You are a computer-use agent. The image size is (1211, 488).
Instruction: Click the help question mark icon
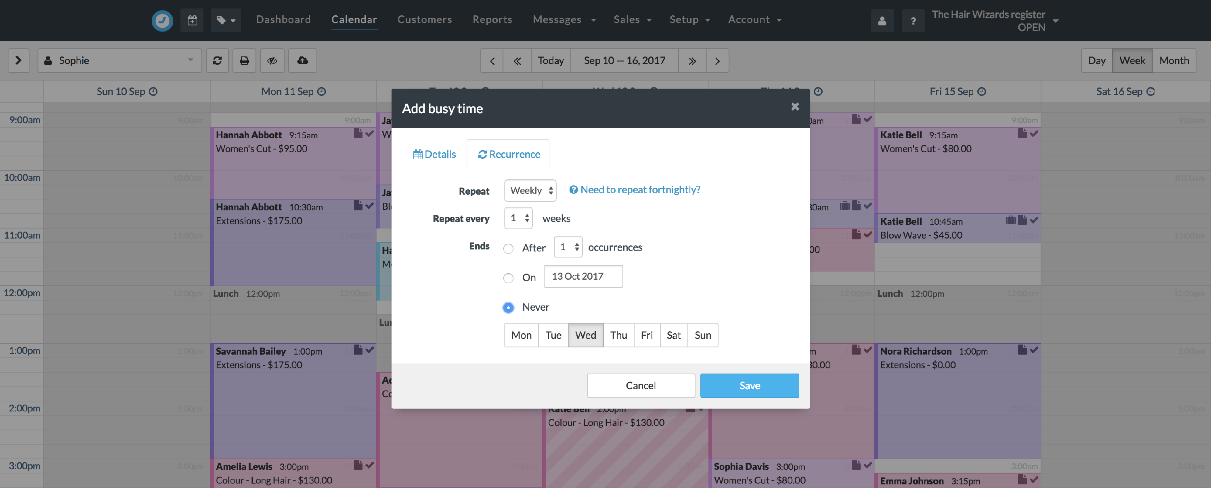coord(913,21)
